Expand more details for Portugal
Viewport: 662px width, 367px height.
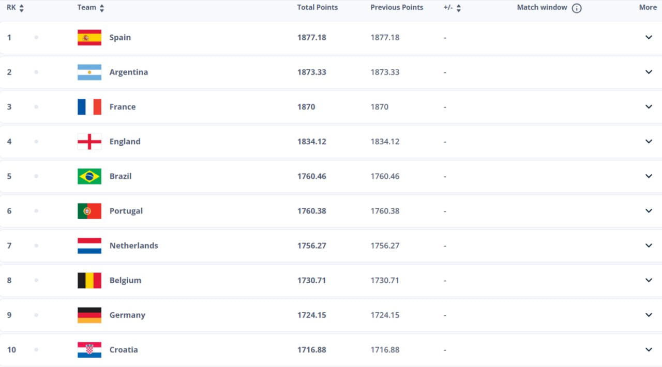pyautogui.click(x=649, y=211)
